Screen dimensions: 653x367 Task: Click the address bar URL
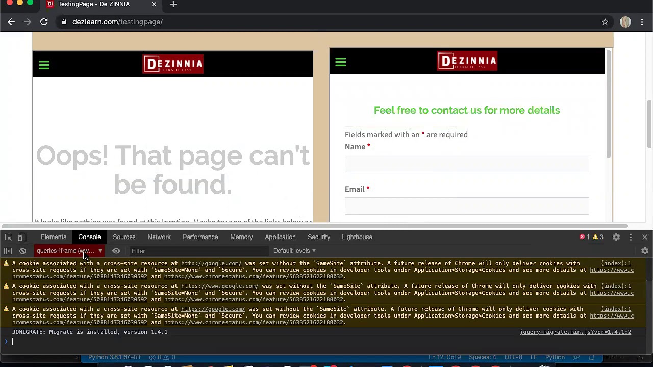117,22
